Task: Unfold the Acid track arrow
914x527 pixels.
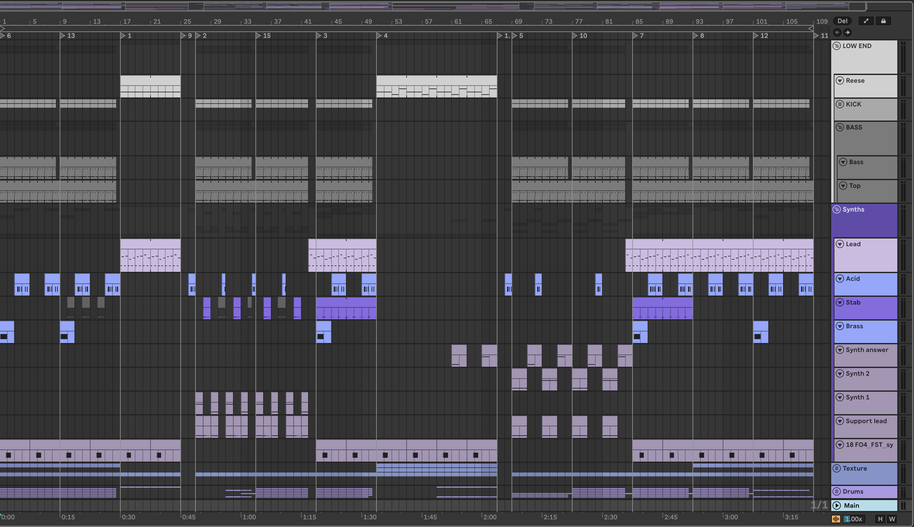Action: (x=840, y=279)
